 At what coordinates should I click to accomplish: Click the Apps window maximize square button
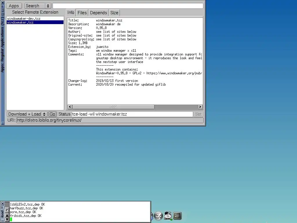coord(3,10)
